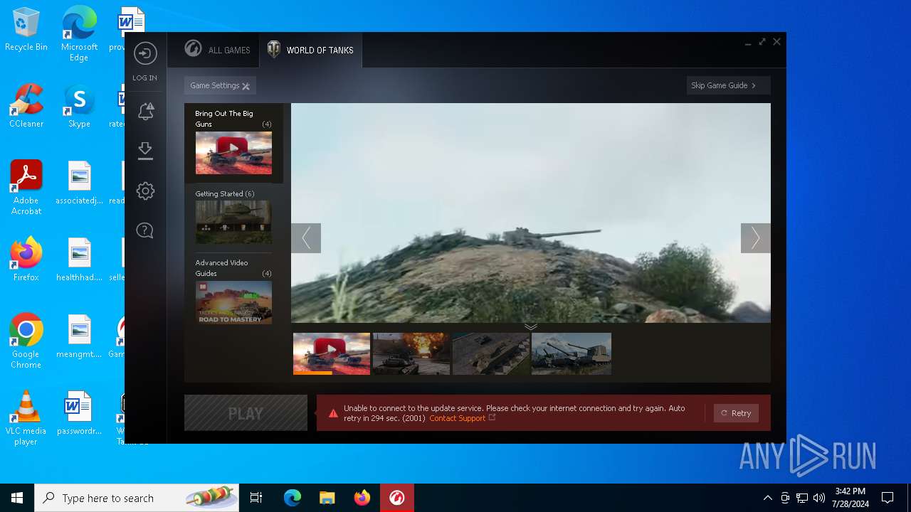Open Adobe Acrobat desktop shortcut
This screenshot has height=512, width=911.
pyautogui.click(x=26, y=187)
